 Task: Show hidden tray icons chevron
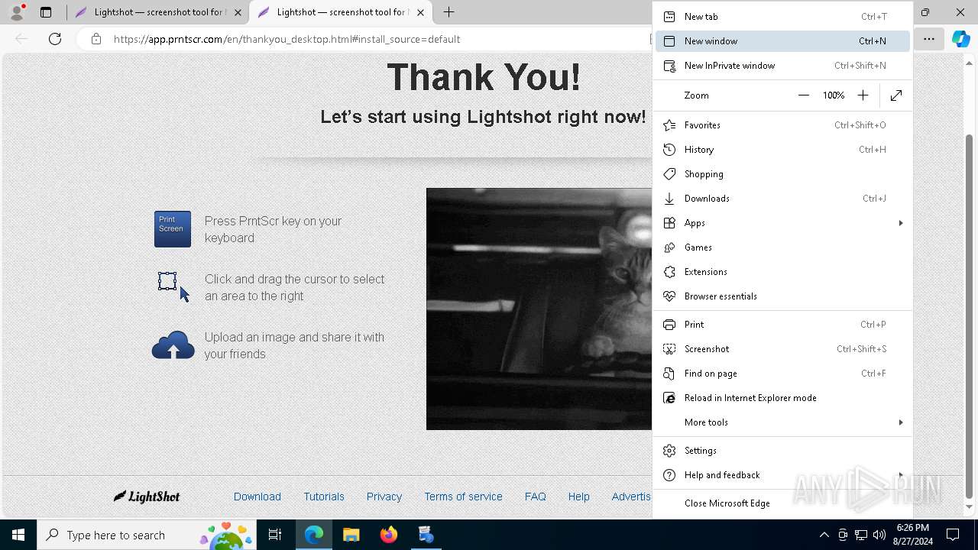point(824,535)
